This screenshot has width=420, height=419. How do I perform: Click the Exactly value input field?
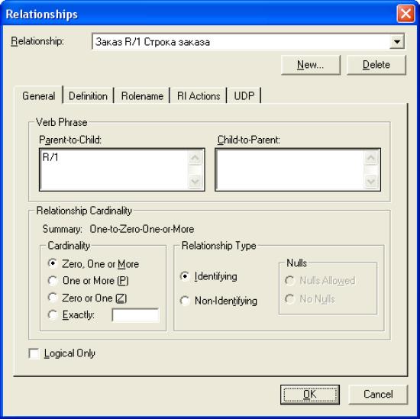tap(135, 315)
